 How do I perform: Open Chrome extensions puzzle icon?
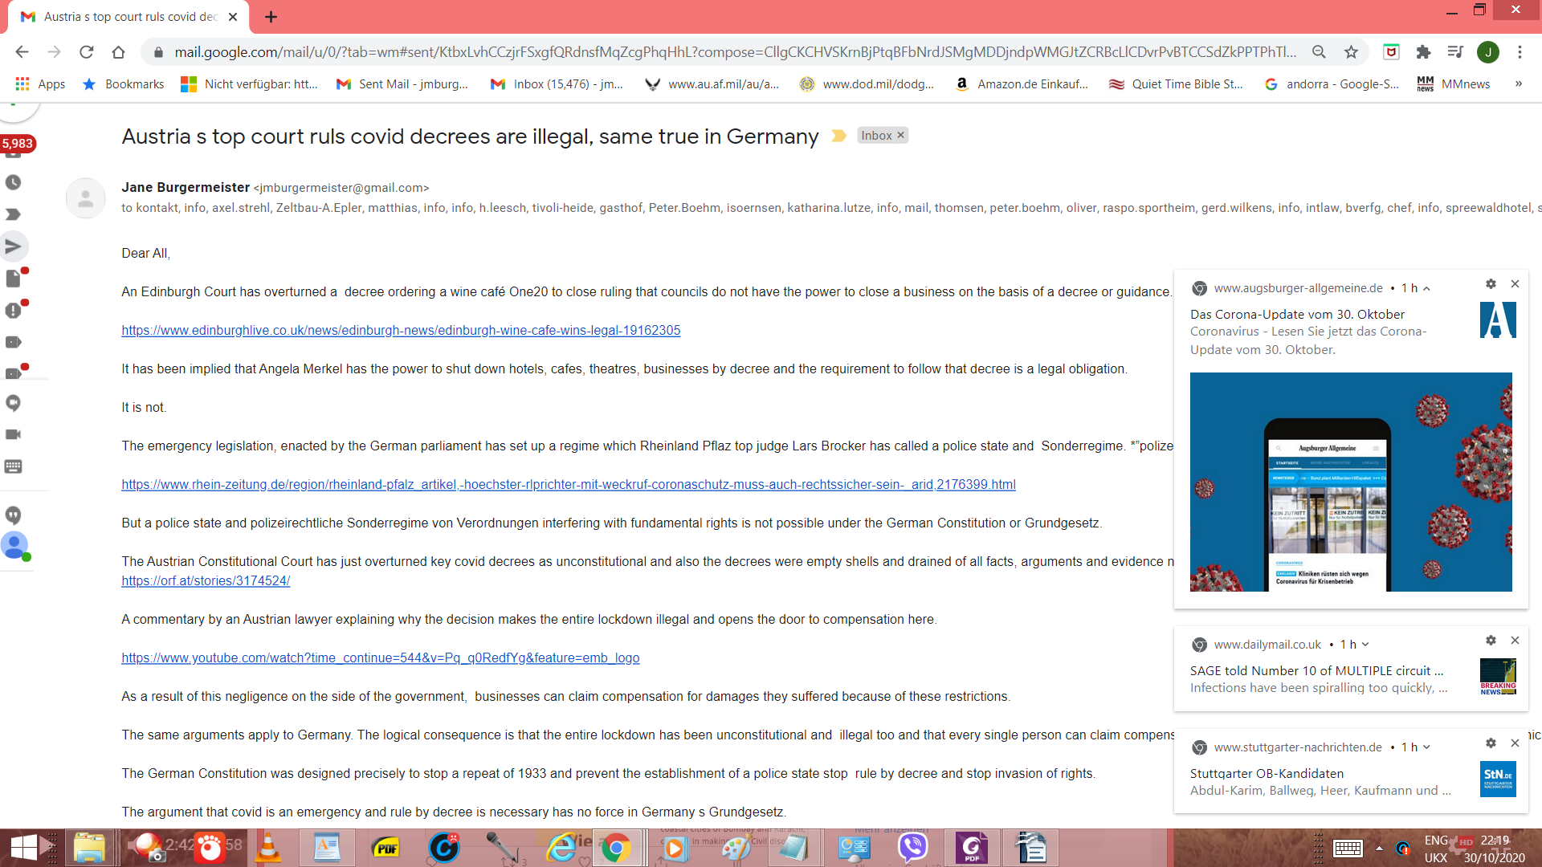pos(1423,52)
